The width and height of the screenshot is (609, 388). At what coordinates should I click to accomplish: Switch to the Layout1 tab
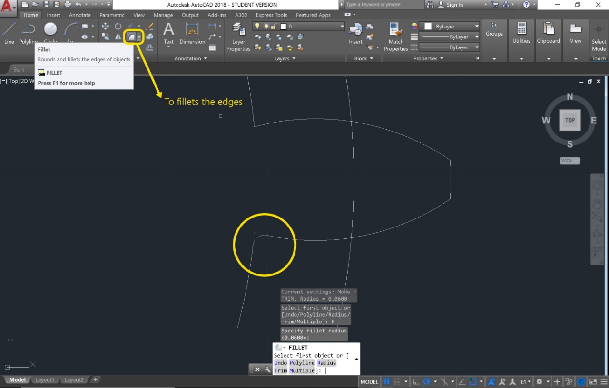point(45,380)
